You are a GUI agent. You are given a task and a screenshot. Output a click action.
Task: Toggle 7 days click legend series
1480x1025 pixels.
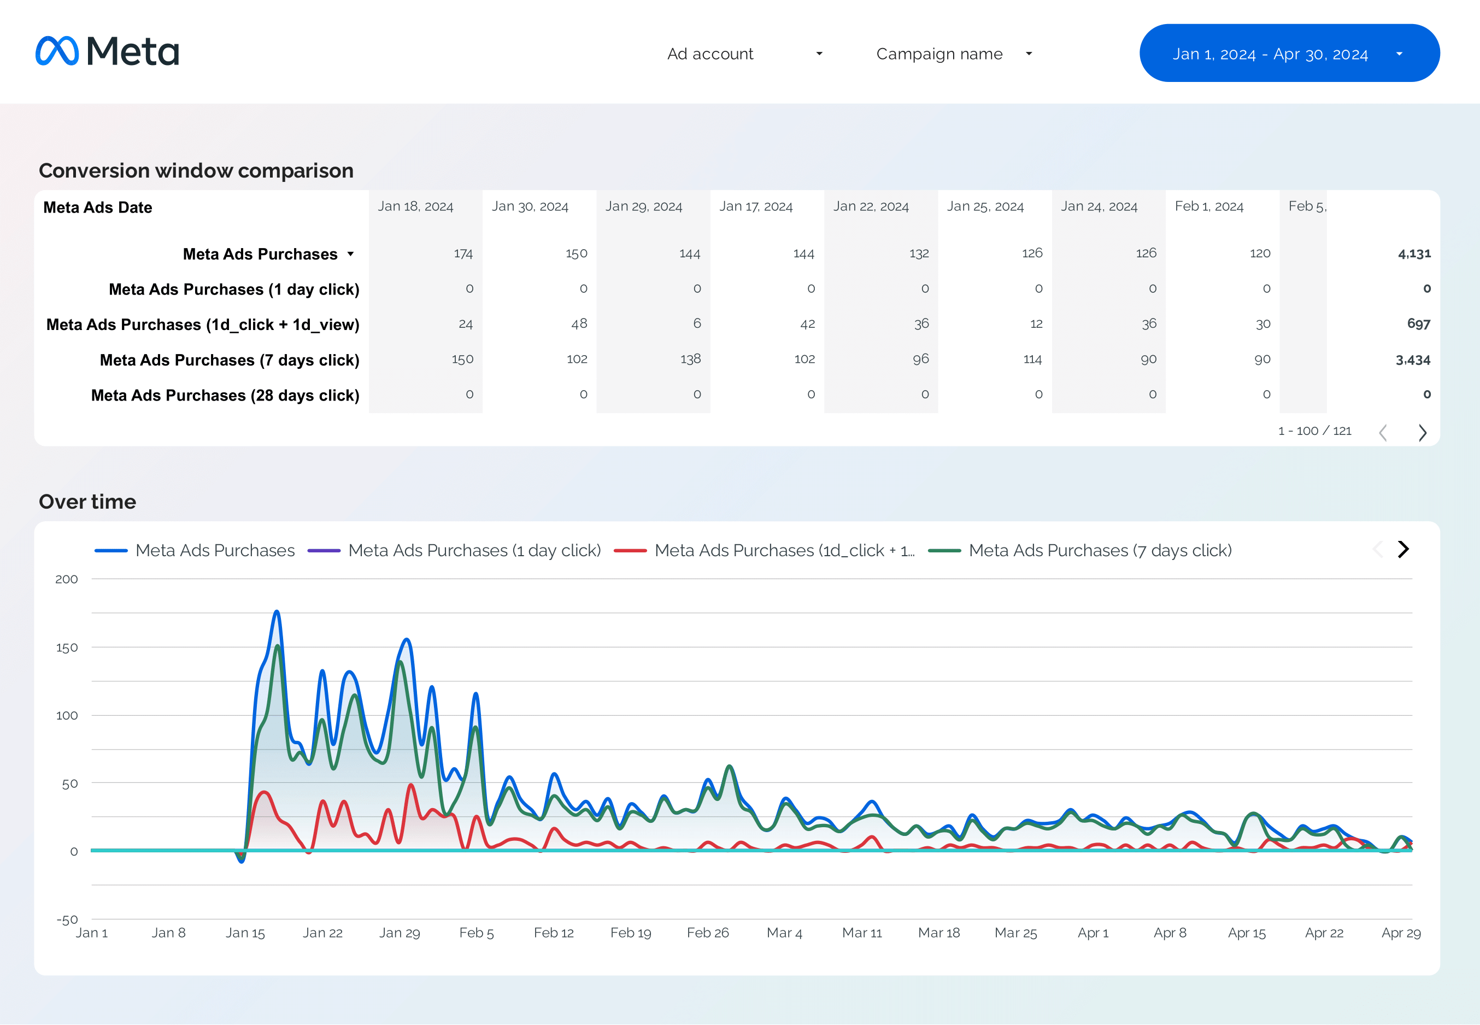[x=1100, y=550]
